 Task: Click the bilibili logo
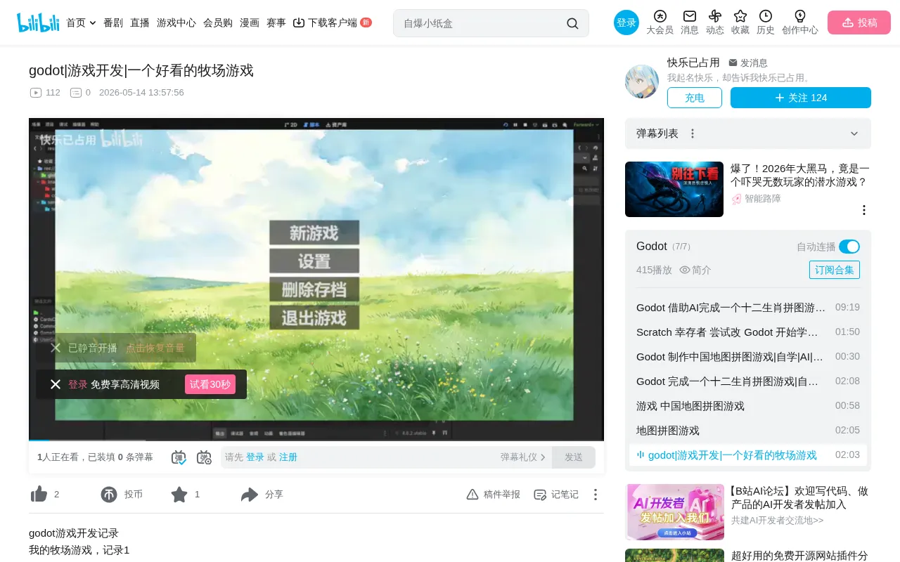(x=38, y=22)
